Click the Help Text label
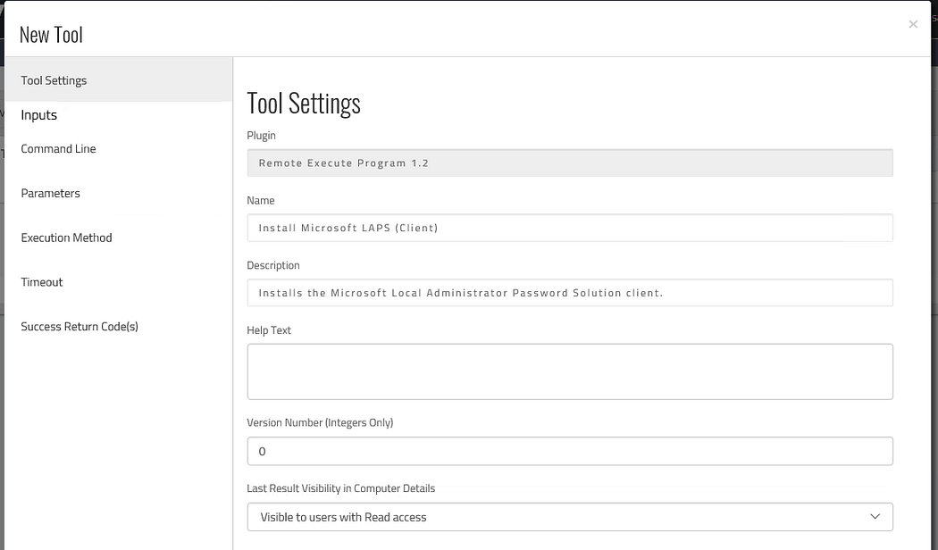938x550 pixels. point(269,330)
